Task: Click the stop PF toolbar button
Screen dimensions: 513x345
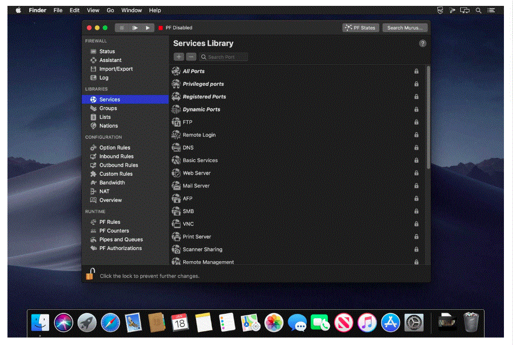Action: [x=122, y=28]
